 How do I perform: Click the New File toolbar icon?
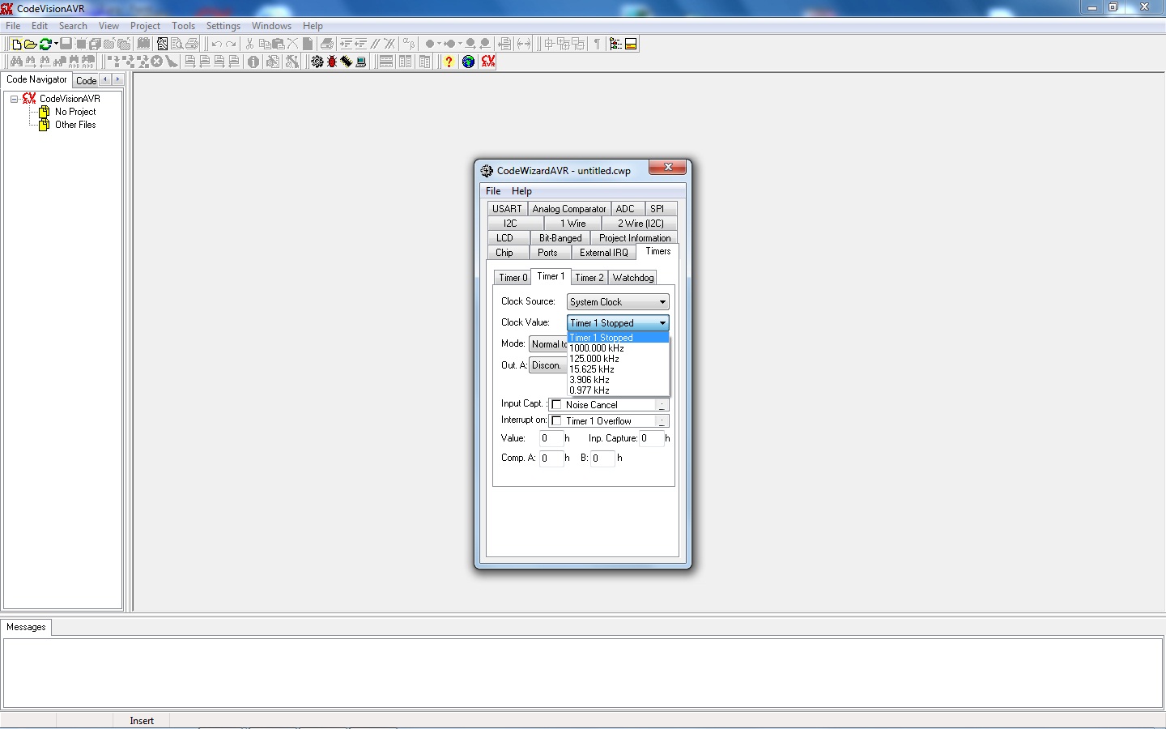pyautogui.click(x=15, y=44)
